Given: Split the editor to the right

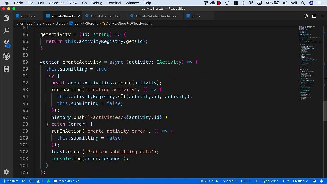Looking at the screenshot, I should coord(314,16).
